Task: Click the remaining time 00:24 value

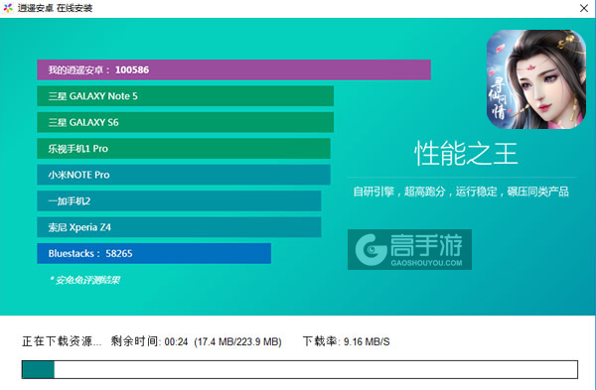Action: pos(176,341)
